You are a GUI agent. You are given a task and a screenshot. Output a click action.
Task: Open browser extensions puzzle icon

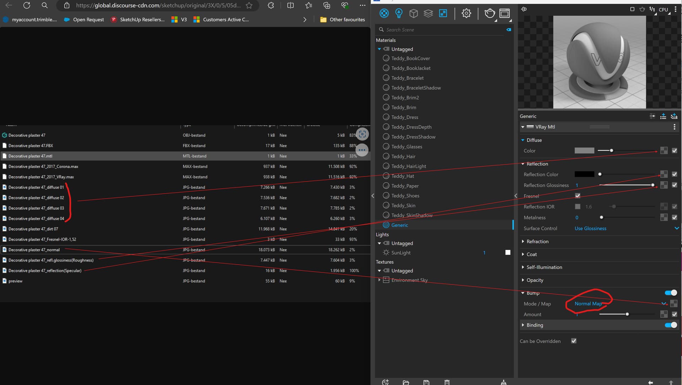(x=271, y=5)
